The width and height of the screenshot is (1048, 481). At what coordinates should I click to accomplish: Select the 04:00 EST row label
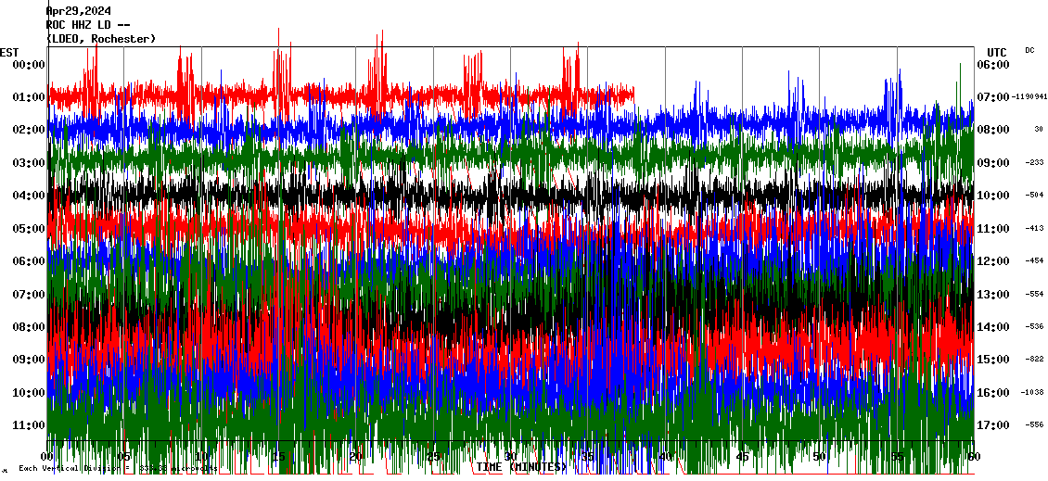[x=29, y=196]
